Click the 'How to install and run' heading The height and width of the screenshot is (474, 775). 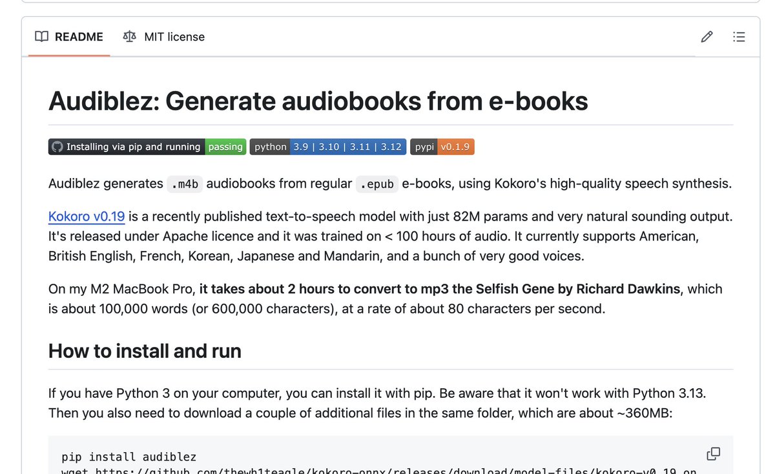tap(145, 351)
